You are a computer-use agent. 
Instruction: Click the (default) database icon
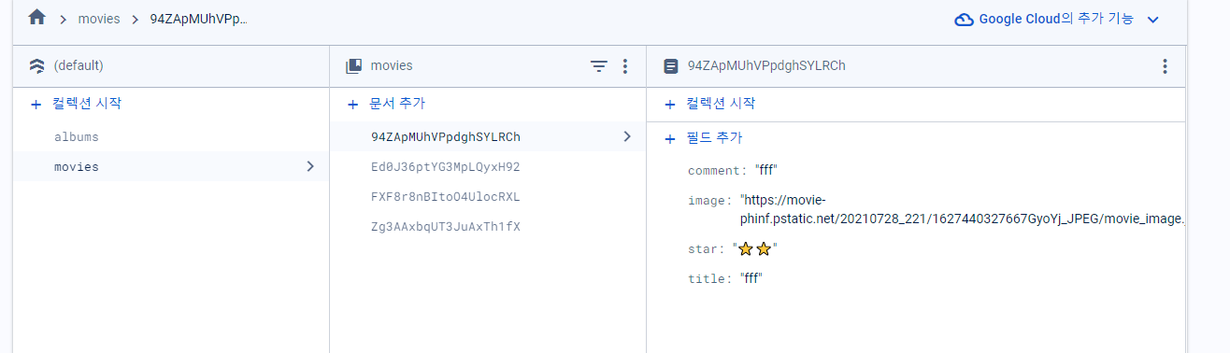click(36, 66)
